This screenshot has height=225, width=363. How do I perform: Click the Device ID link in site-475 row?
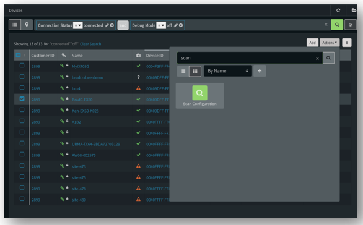(158, 177)
